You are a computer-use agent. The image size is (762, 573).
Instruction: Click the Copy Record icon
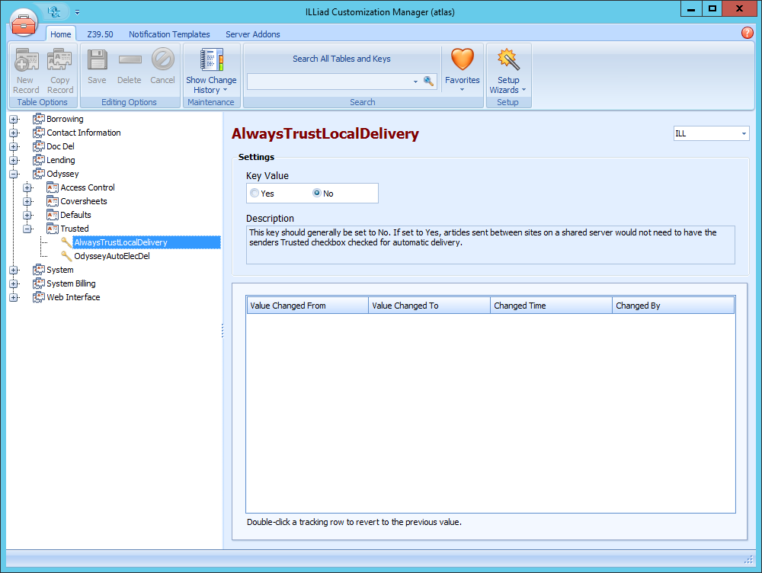coord(59,61)
